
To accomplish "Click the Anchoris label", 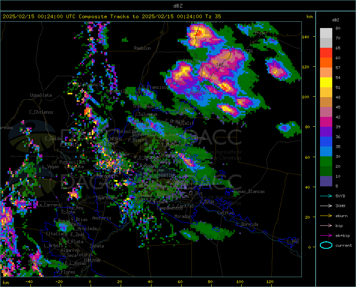I will (102, 218).
